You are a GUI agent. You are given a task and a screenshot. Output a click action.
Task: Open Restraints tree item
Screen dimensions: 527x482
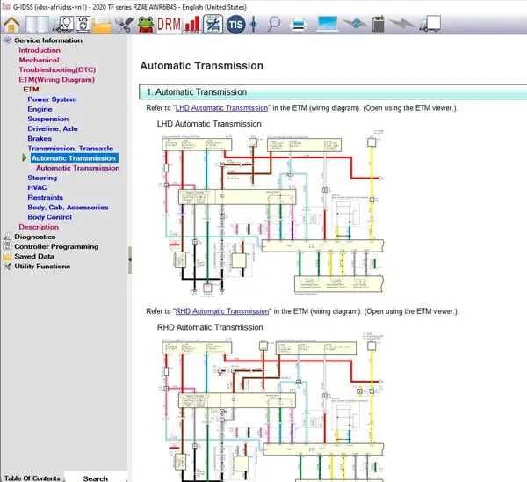pos(45,197)
